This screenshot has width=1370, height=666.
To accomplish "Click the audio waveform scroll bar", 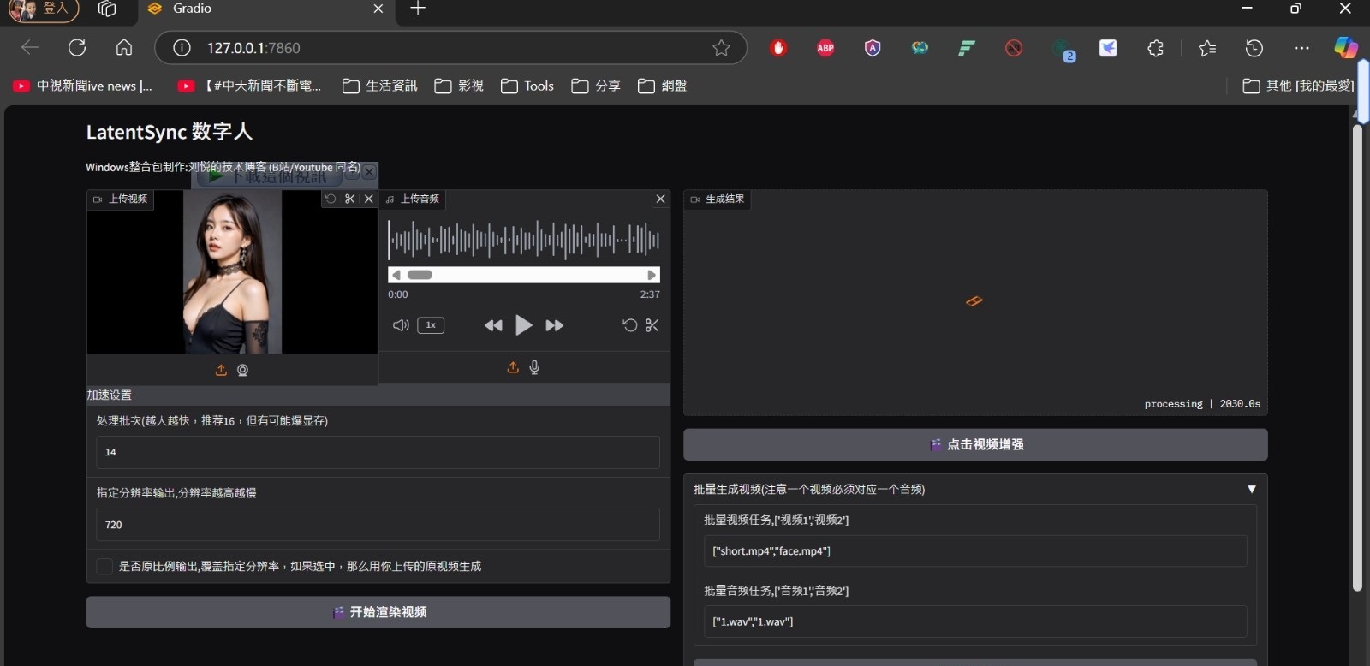I will pos(523,275).
